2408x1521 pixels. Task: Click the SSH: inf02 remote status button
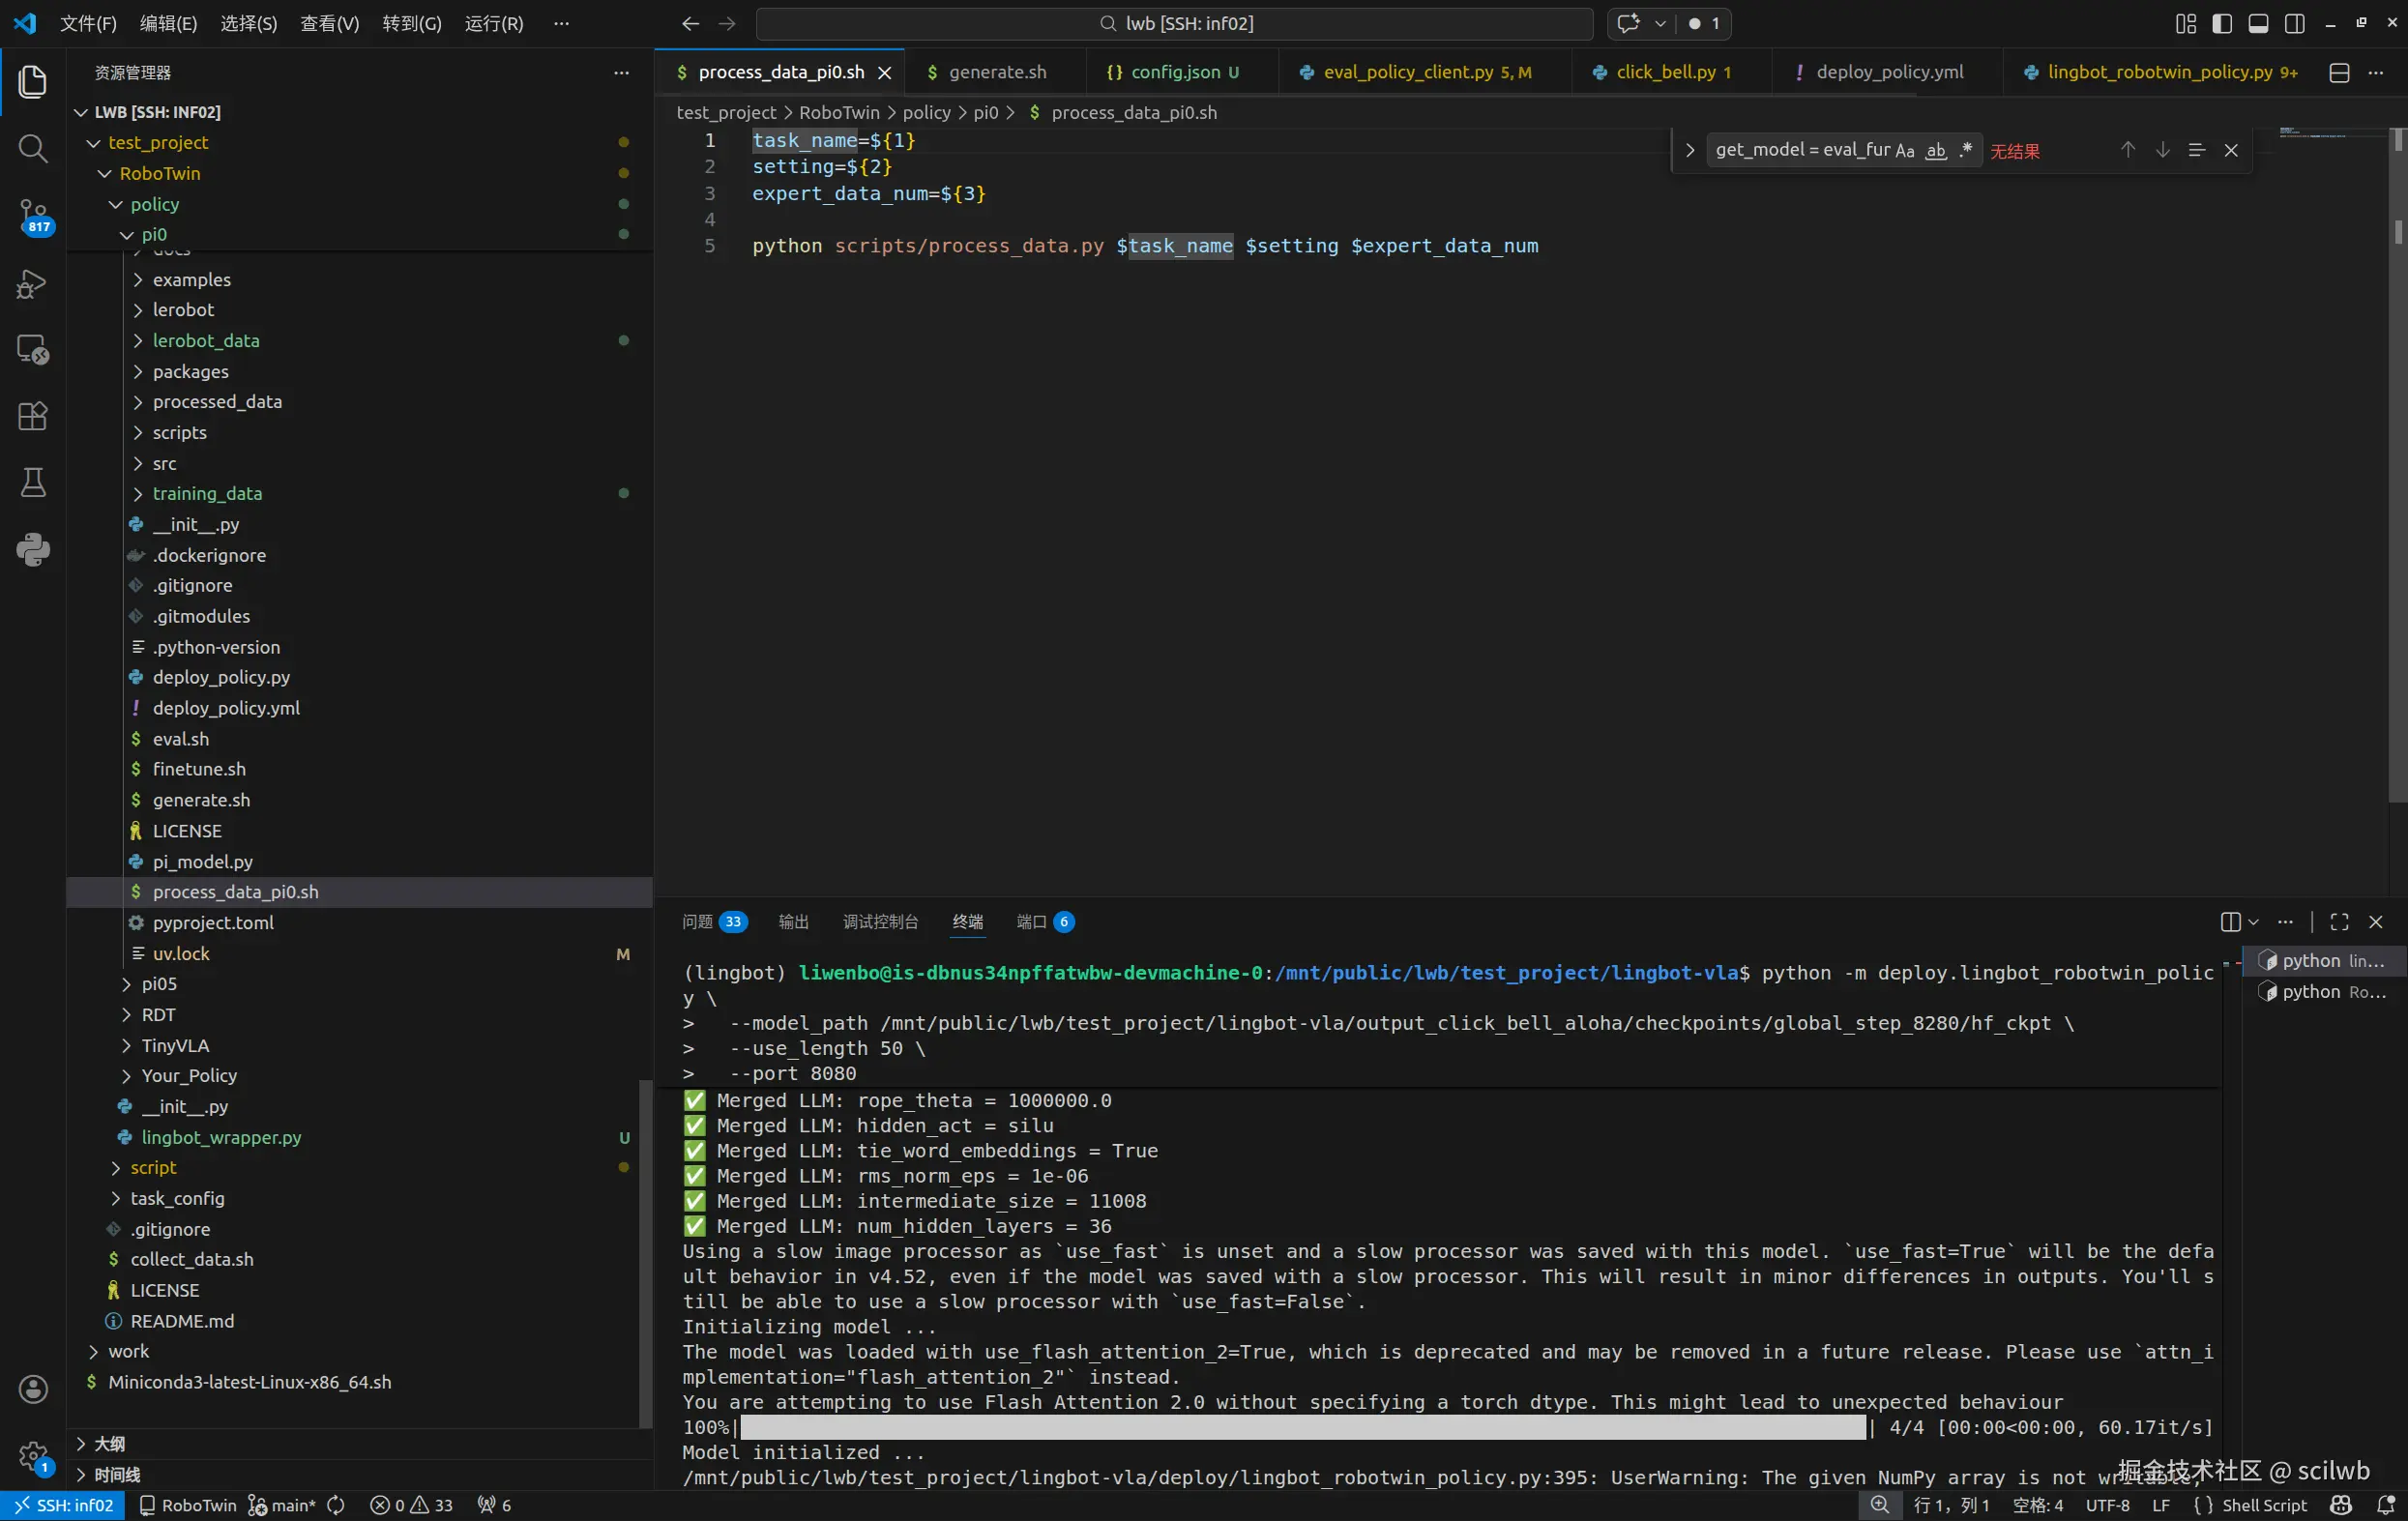(x=63, y=1505)
